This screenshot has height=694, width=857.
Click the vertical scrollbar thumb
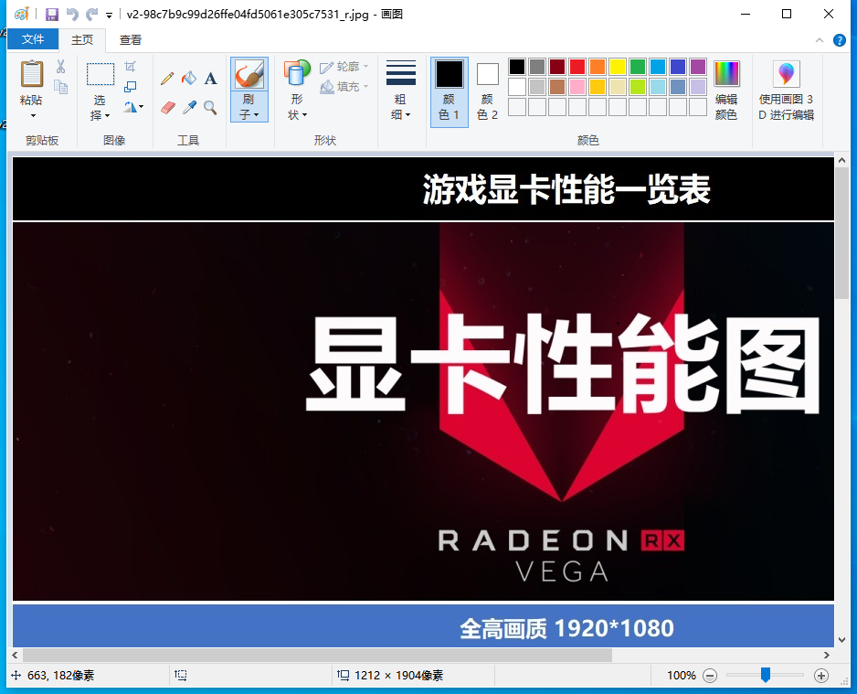[841, 233]
